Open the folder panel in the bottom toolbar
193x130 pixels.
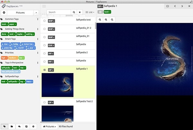(12, 126)
